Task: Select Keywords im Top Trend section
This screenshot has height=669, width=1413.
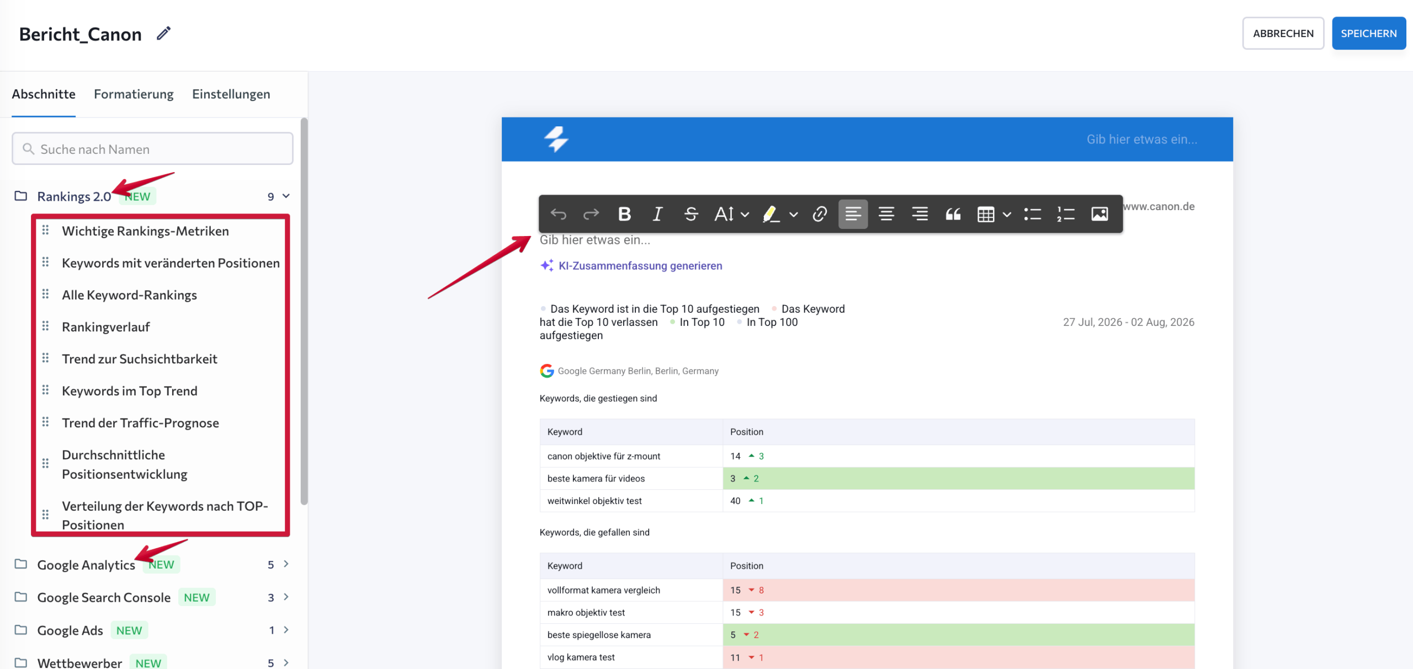Action: 130,390
